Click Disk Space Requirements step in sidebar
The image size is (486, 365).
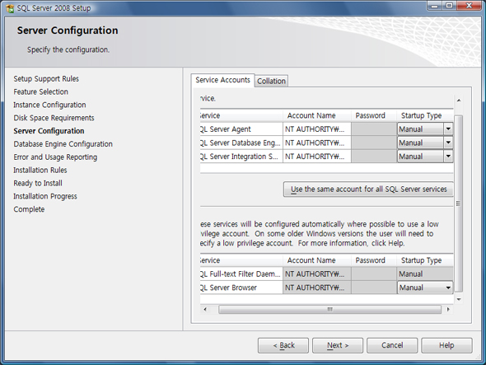click(x=54, y=118)
